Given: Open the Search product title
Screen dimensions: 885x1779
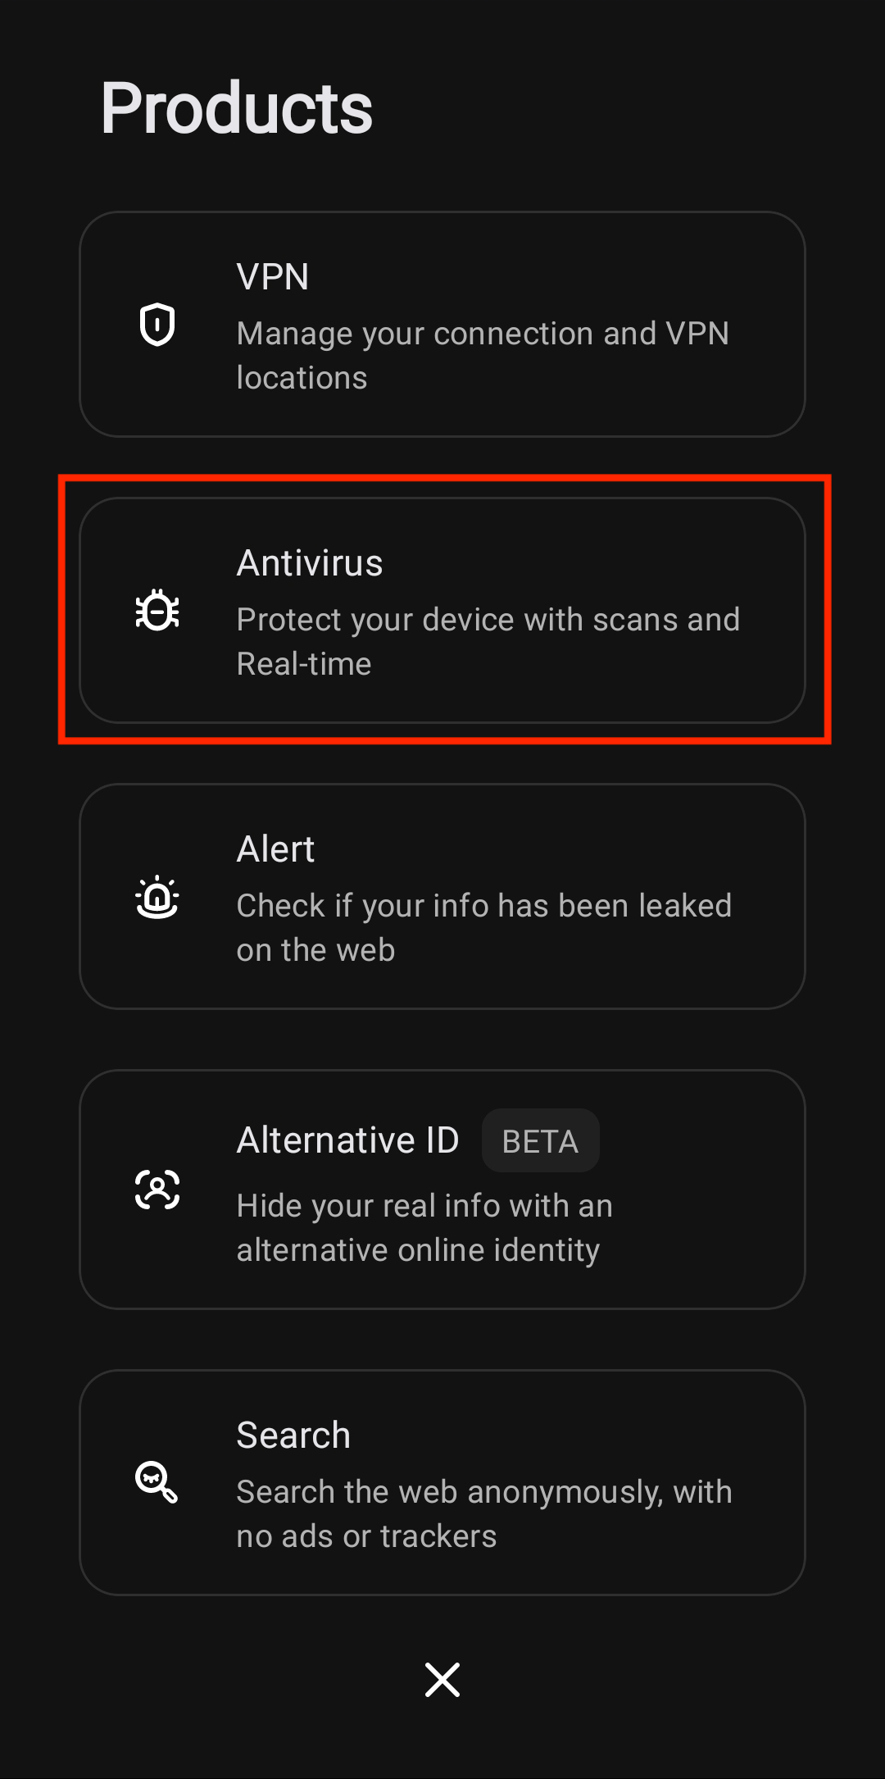Looking at the screenshot, I should (x=293, y=1435).
